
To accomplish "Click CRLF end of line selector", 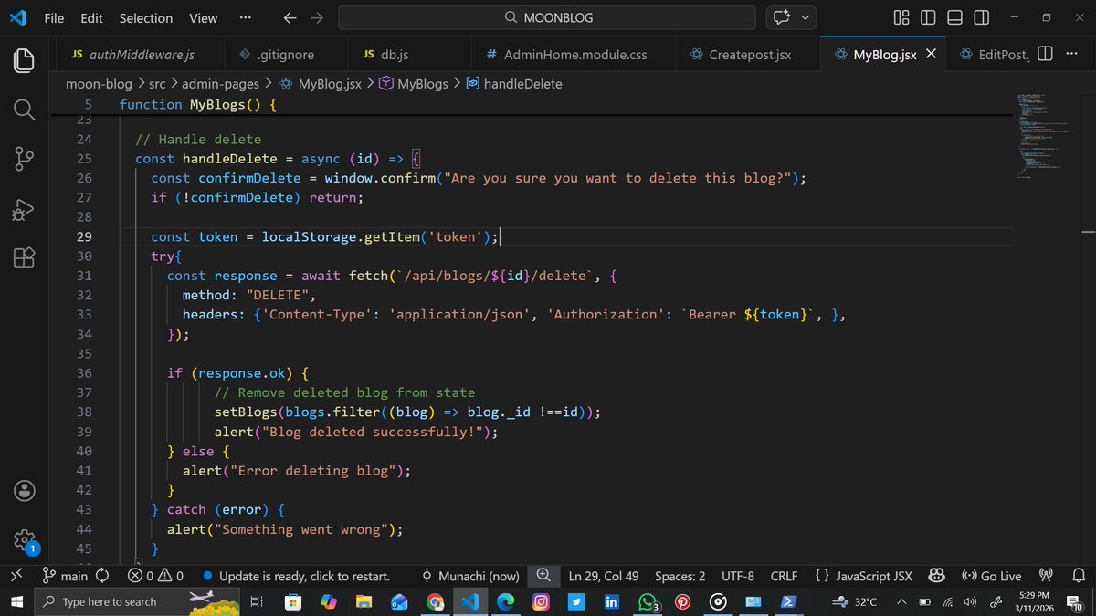I will [784, 576].
